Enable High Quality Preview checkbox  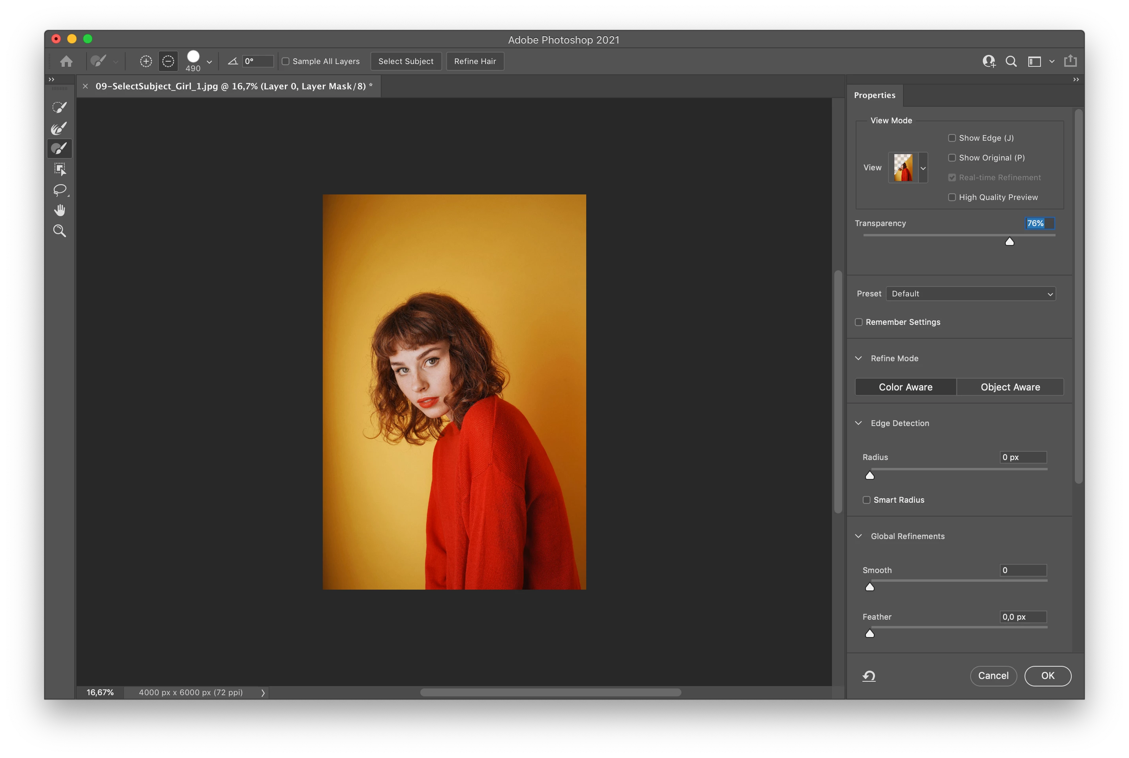[x=952, y=197]
